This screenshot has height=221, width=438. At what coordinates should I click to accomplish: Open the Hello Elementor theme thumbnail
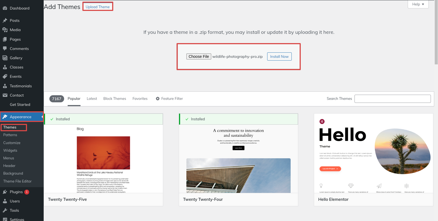pyautogui.click(x=374, y=153)
